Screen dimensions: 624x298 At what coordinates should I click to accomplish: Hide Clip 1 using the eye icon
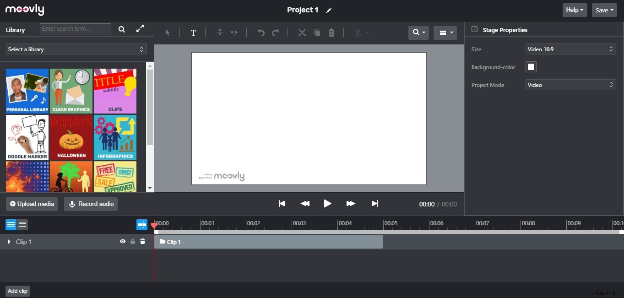[x=122, y=241]
